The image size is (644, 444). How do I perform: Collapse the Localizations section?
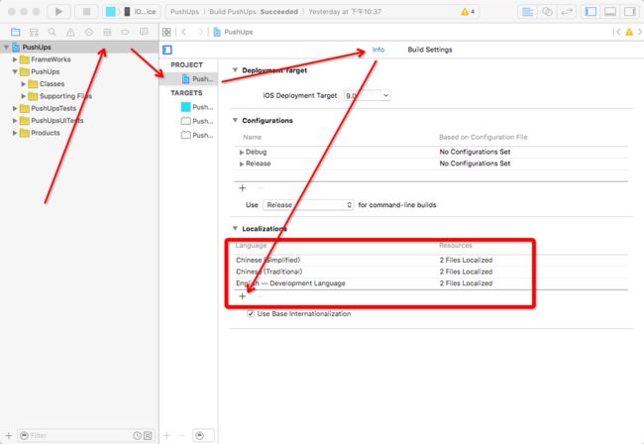click(235, 228)
